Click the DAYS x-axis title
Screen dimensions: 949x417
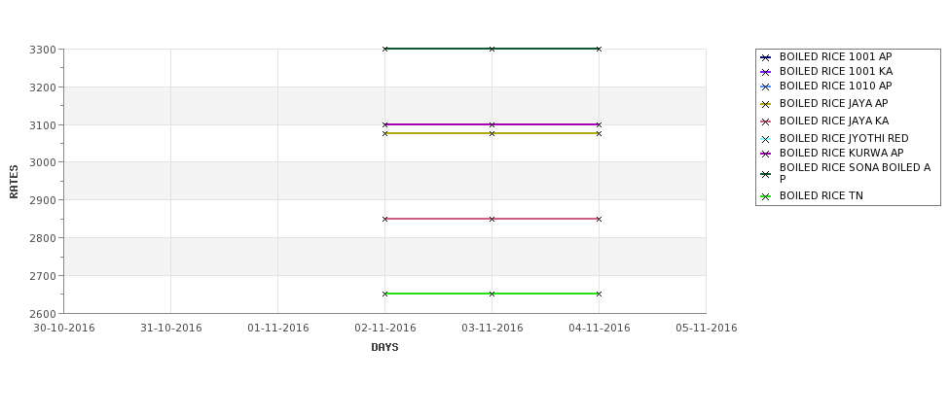pos(384,348)
